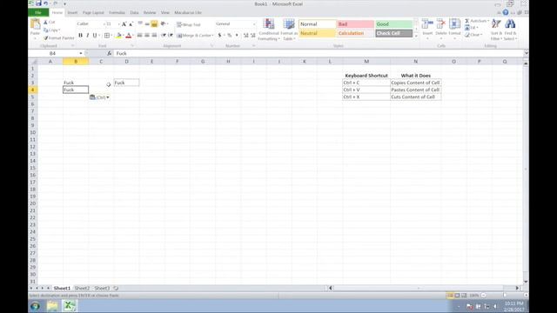Open Windows Start menu
557x313 pixels.
[35, 306]
